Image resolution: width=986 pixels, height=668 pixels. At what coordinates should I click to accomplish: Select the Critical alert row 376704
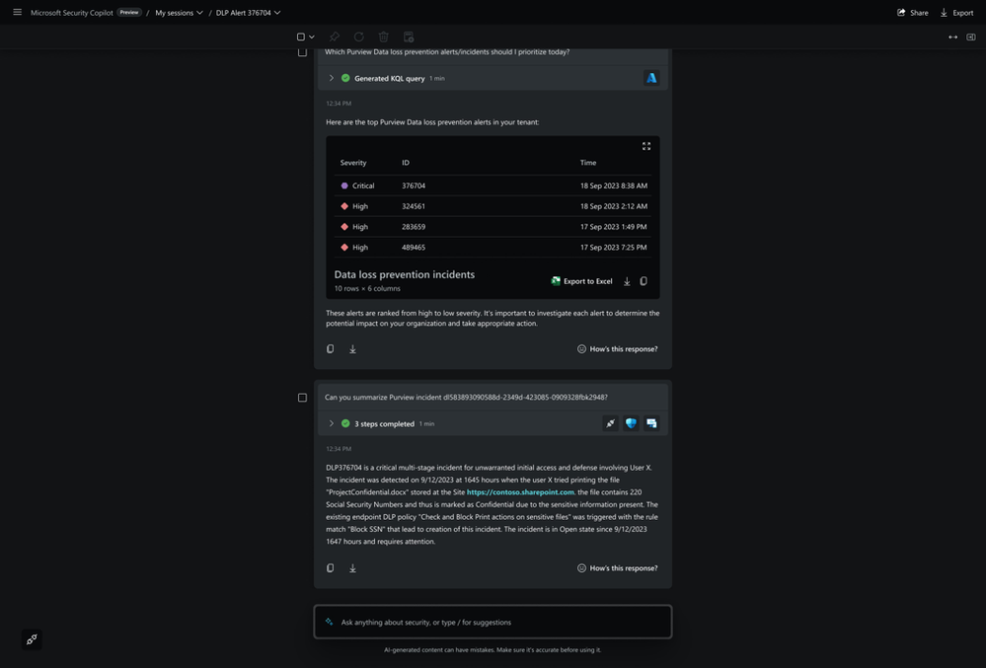tap(493, 186)
